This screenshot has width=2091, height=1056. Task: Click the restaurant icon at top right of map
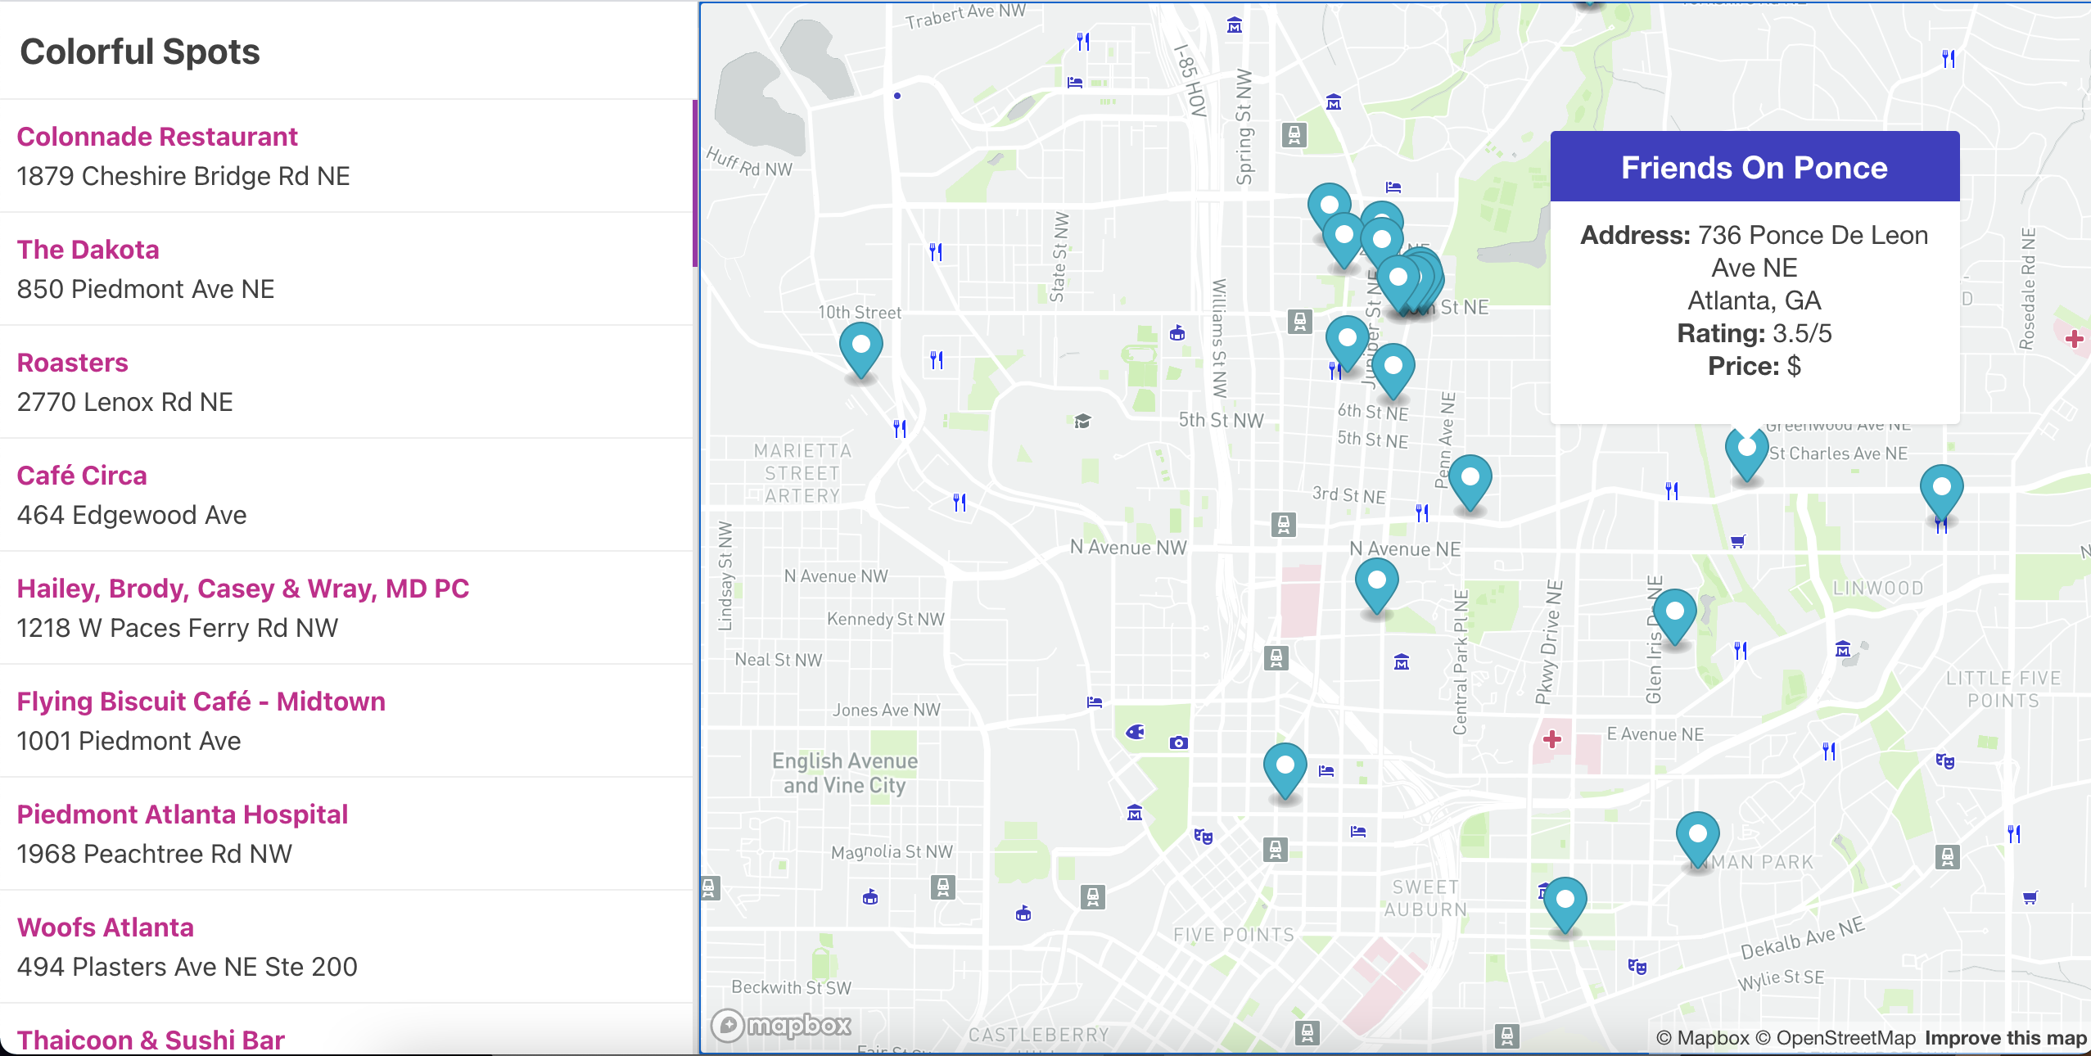[1949, 59]
